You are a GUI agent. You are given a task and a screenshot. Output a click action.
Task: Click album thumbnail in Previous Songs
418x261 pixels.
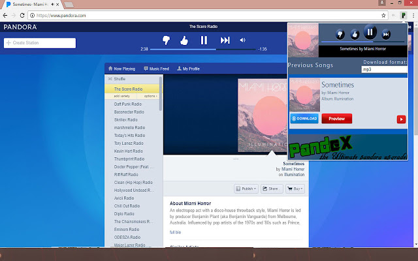[305, 95]
